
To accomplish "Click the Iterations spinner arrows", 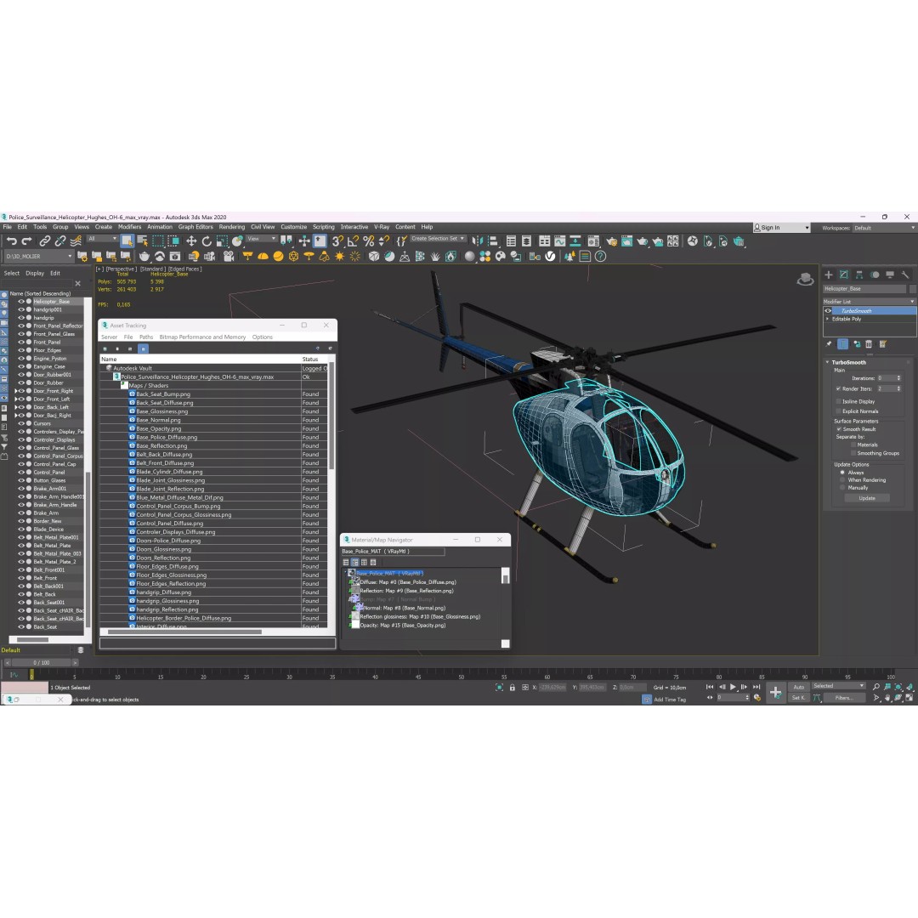I will (898, 378).
